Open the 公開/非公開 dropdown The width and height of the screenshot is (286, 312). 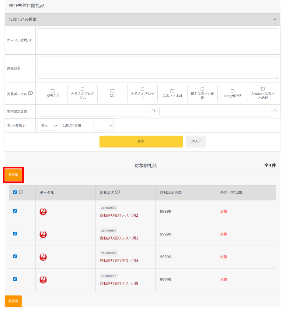point(103,126)
